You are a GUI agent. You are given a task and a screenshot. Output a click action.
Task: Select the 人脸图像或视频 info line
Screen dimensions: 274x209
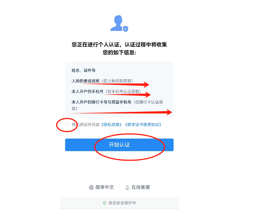[x=102, y=81]
